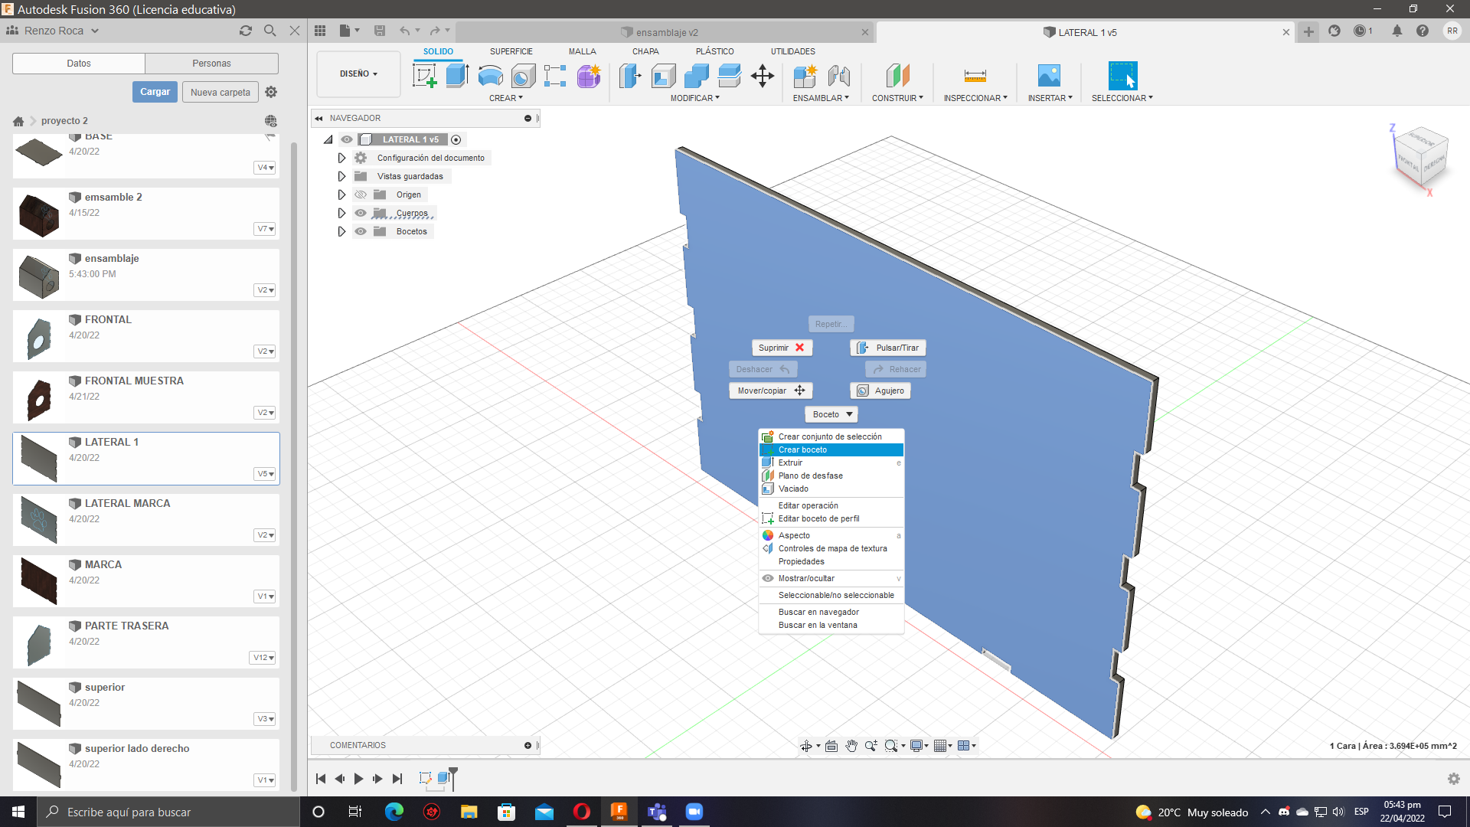Viewport: 1470px width, 827px height.
Task: Hide the Cuerpos folder
Action: pos(361,213)
